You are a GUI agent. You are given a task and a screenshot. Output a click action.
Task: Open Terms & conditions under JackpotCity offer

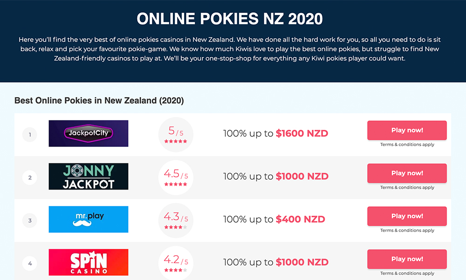[x=407, y=145]
